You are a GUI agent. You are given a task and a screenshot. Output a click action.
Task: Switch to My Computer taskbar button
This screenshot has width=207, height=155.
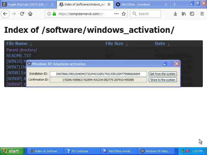[x=82, y=151]
